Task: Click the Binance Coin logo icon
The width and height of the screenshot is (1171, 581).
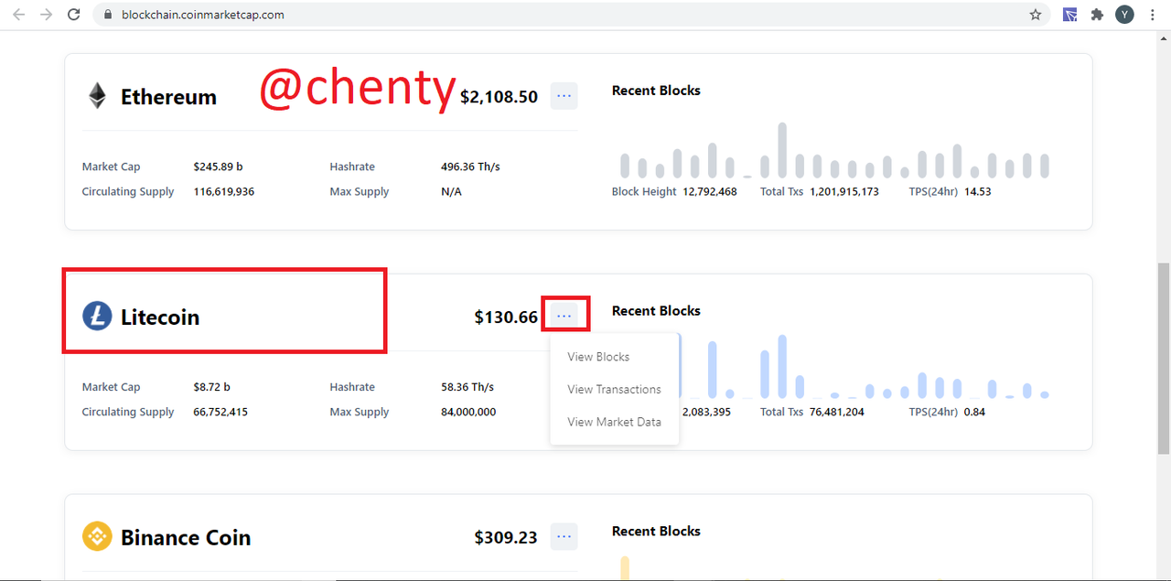Action: 97,536
